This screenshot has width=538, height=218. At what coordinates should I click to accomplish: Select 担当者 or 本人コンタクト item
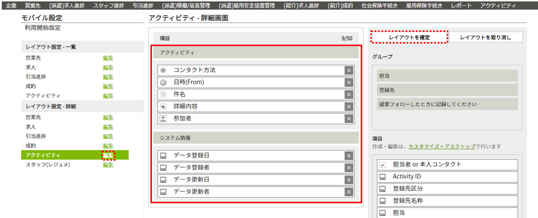pyautogui.click(x=447, y=165)
